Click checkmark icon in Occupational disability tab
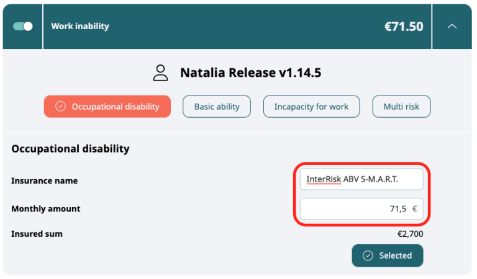 click(x=60, y=107)
